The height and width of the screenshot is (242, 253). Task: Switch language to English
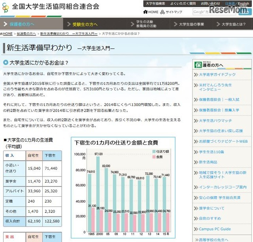(x=243, y=4)
